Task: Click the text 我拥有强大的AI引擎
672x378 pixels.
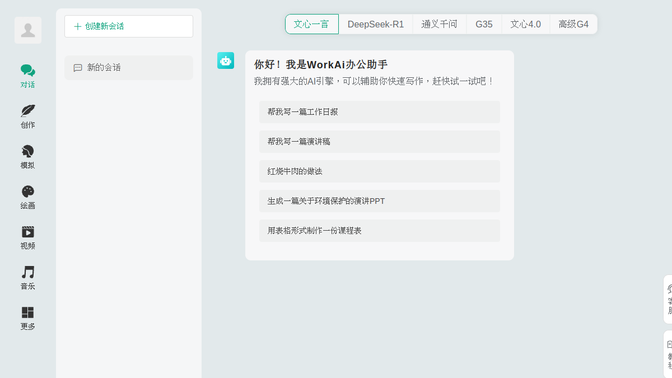Action: pyautogui.click(x=294, y=81)
